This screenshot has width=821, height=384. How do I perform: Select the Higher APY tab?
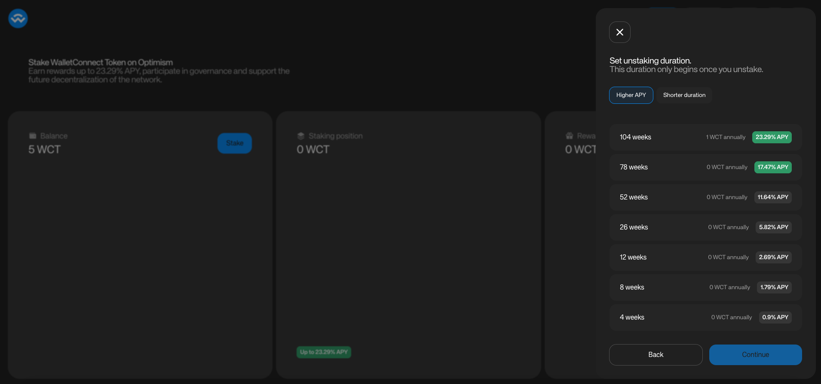click(631, 95)
